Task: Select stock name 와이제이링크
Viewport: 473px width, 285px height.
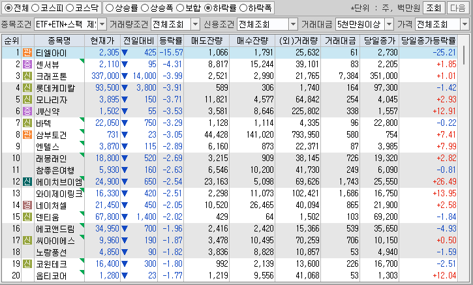Action: (59, 194)
